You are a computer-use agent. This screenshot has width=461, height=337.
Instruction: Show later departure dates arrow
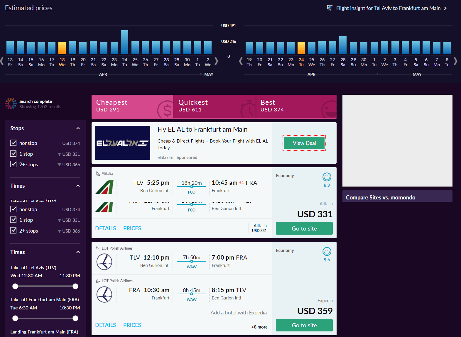pos(216,61)
